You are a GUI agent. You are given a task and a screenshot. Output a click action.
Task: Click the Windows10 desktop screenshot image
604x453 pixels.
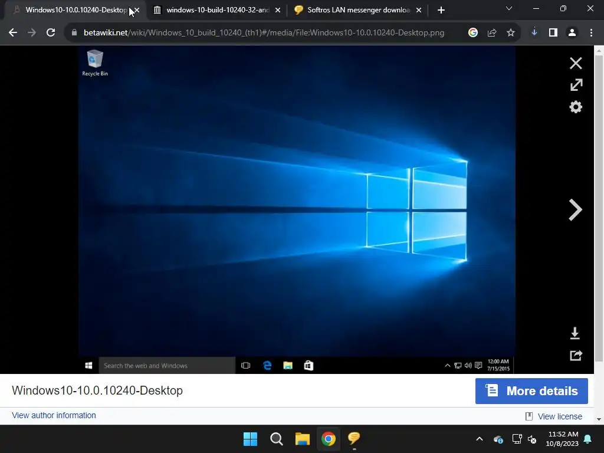tap(297, 209)
